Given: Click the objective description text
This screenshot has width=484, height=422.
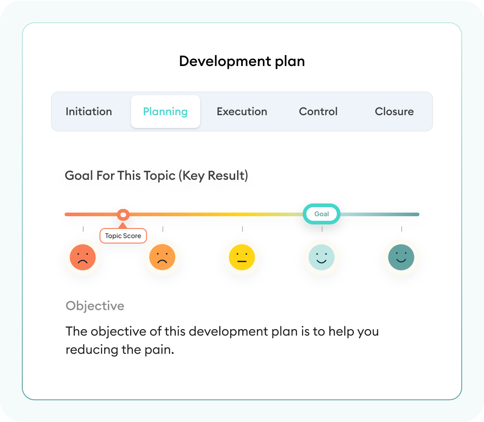Looking at the screenshot, I should [222, 341].
